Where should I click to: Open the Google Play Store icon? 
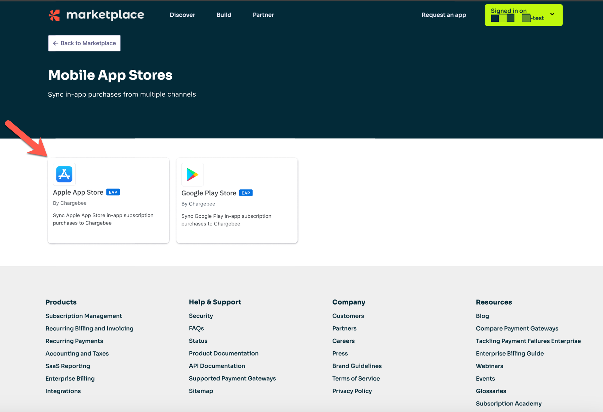[x=193, y=175]
